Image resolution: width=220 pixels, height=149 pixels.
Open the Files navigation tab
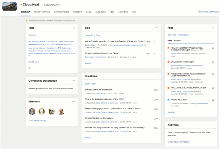click(112, 12)
